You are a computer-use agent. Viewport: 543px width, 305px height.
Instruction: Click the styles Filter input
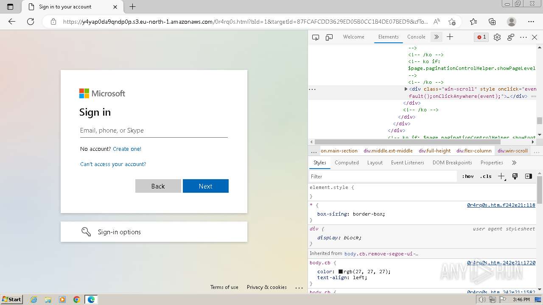tap(383, 177)
